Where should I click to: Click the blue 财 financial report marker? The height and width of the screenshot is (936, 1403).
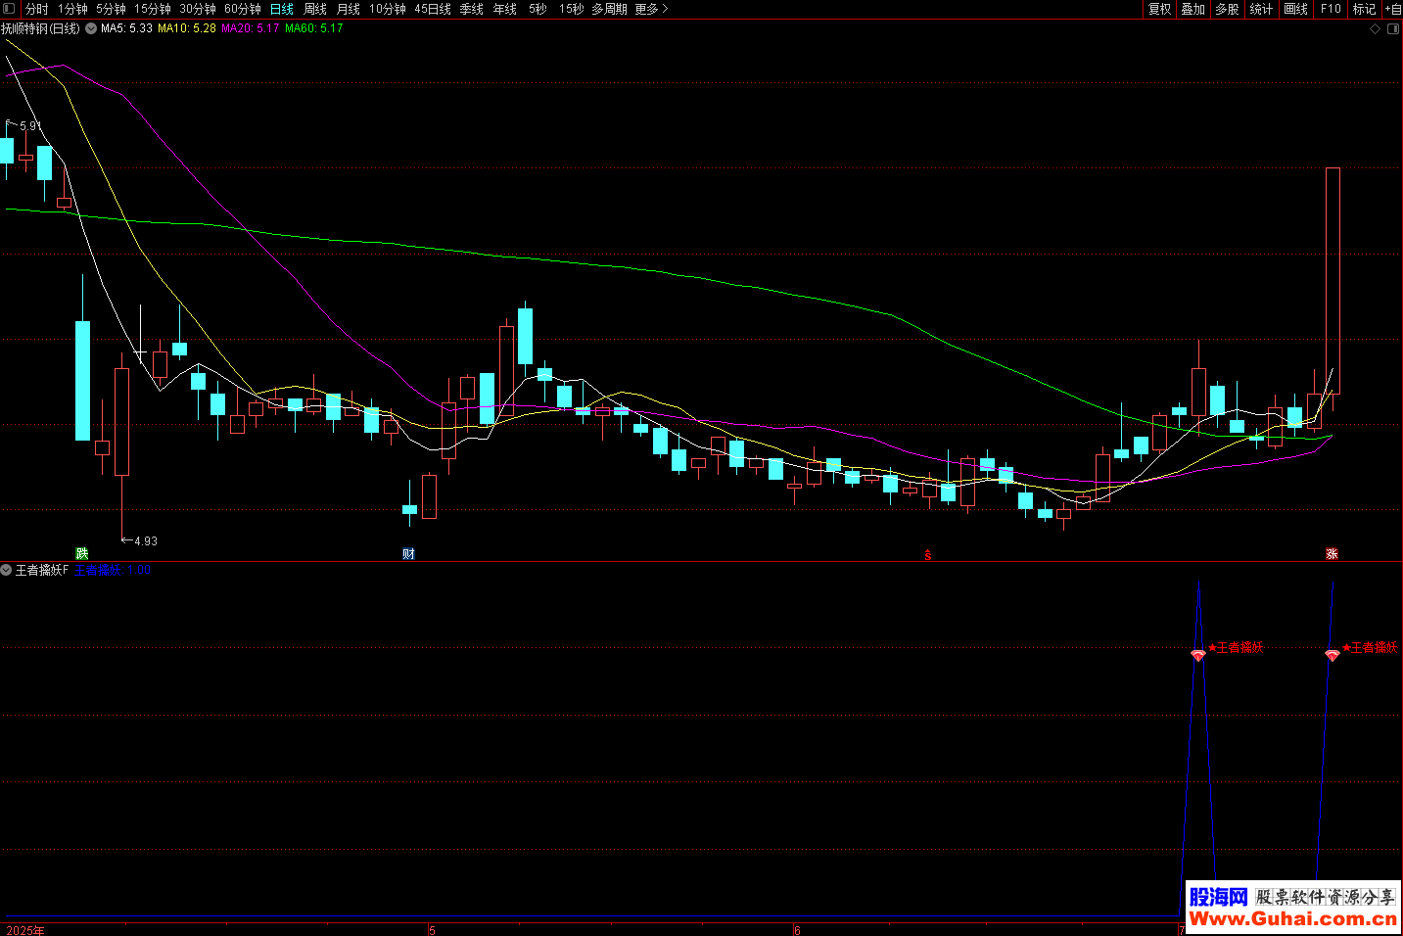408,554
